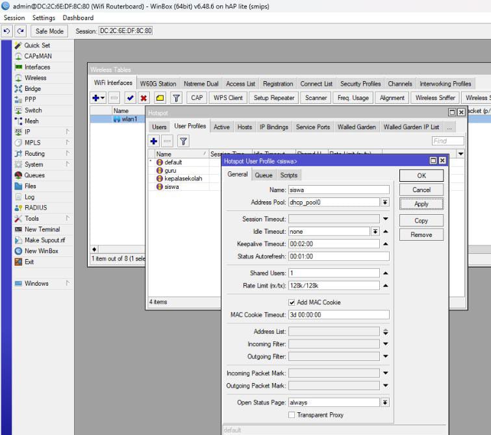Open Files in sidebar
491x435 pixels.
31,186
